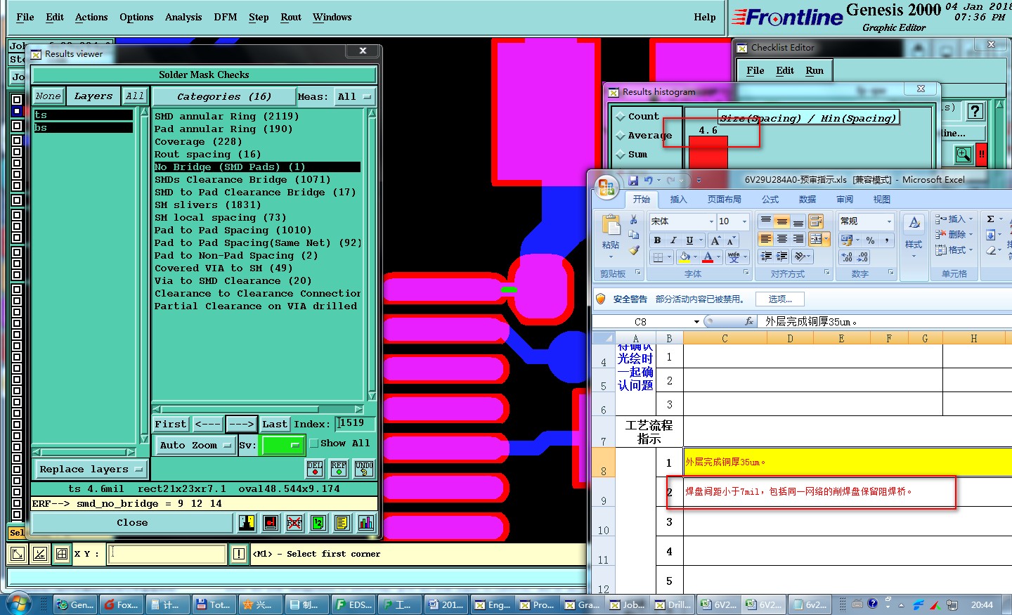
Task: Click the red histogram bar
Action: (x=708, y=152)
